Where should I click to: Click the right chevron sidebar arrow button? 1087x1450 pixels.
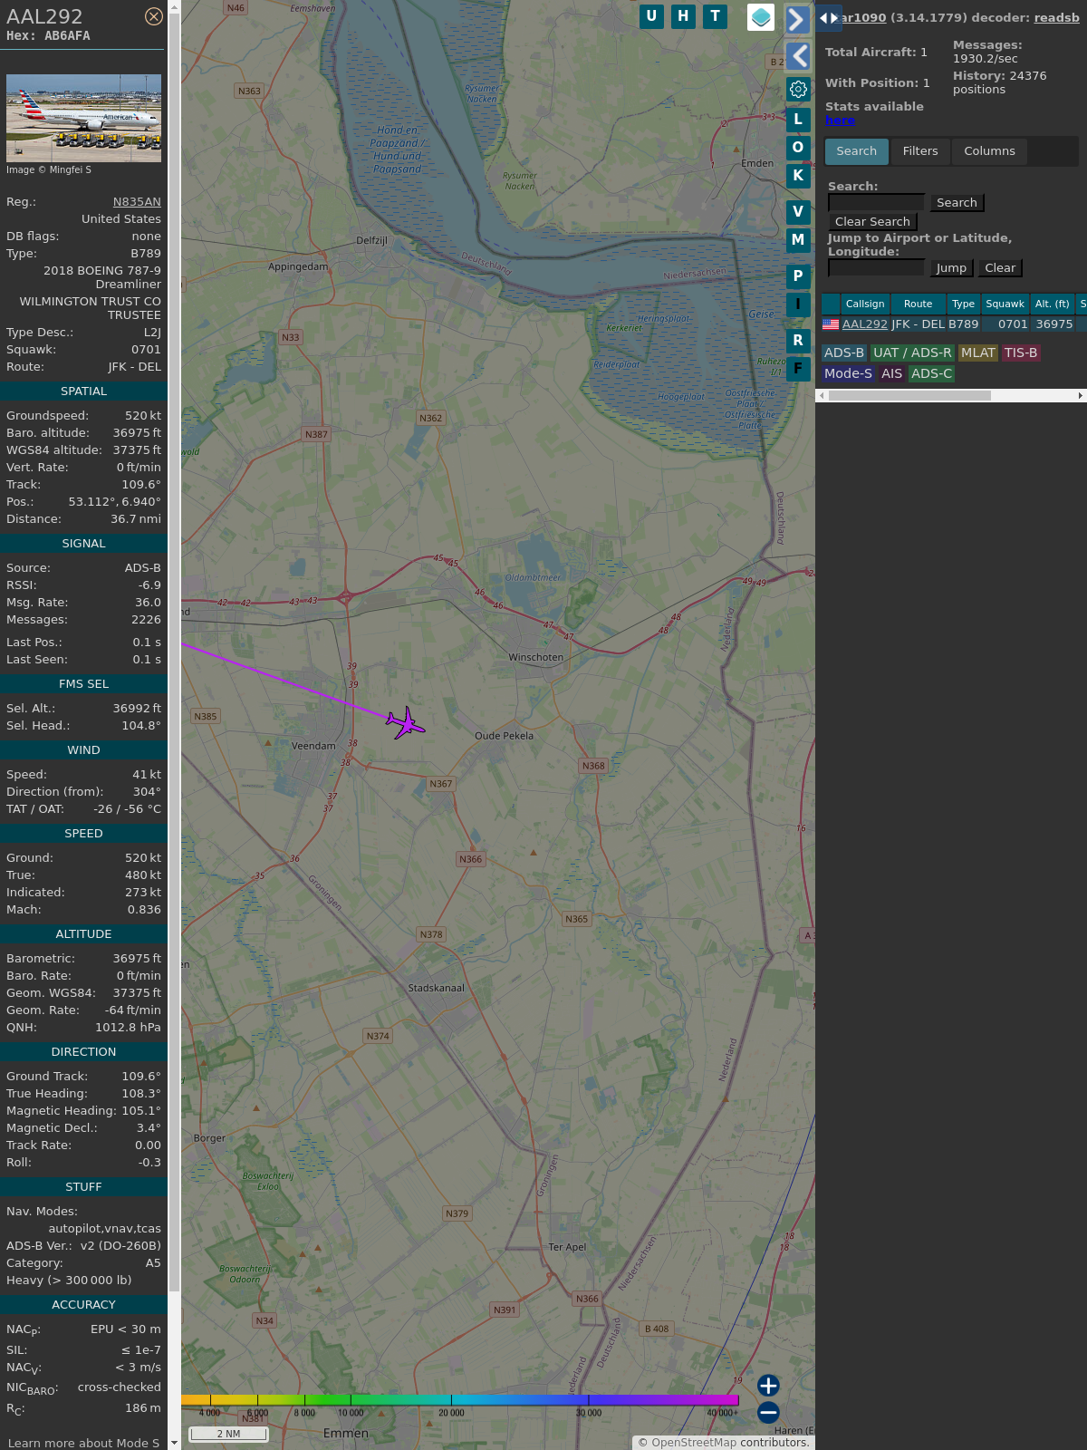(797, 20)
